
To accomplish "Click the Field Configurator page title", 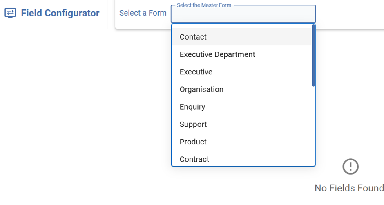I will [x=60, y=13].
